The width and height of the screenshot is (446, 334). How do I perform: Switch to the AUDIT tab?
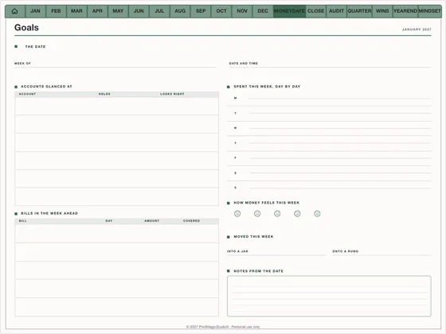[x=336, y=11]
